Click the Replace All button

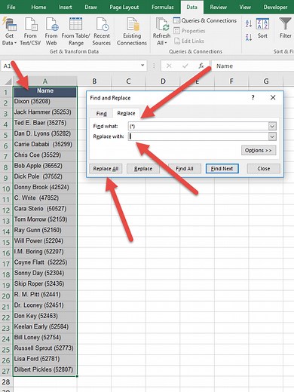click(x=106, y=169)
